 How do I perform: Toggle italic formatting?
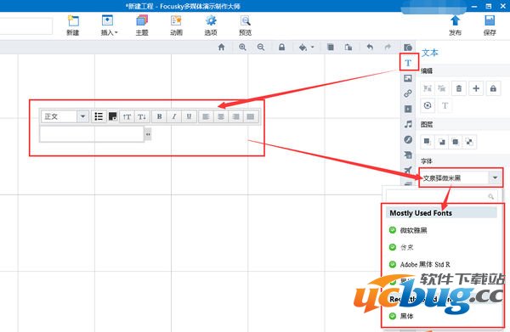(x=174, y=116)
